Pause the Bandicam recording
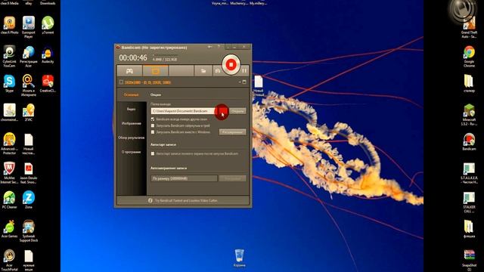This screenshot has width=484, height=272. pyautogui.click(x=244, y=71)
